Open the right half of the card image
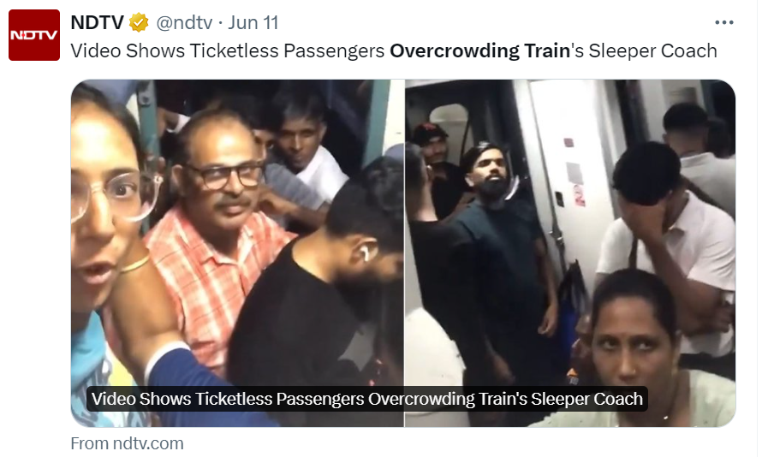762x457 pixels. coord(570,253)
